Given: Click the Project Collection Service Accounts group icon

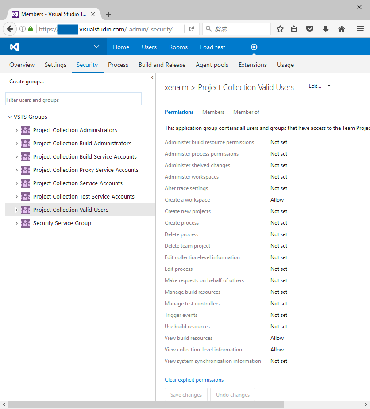Looking at the screenshot, I should pyautogui.click(x=25, y=183).
